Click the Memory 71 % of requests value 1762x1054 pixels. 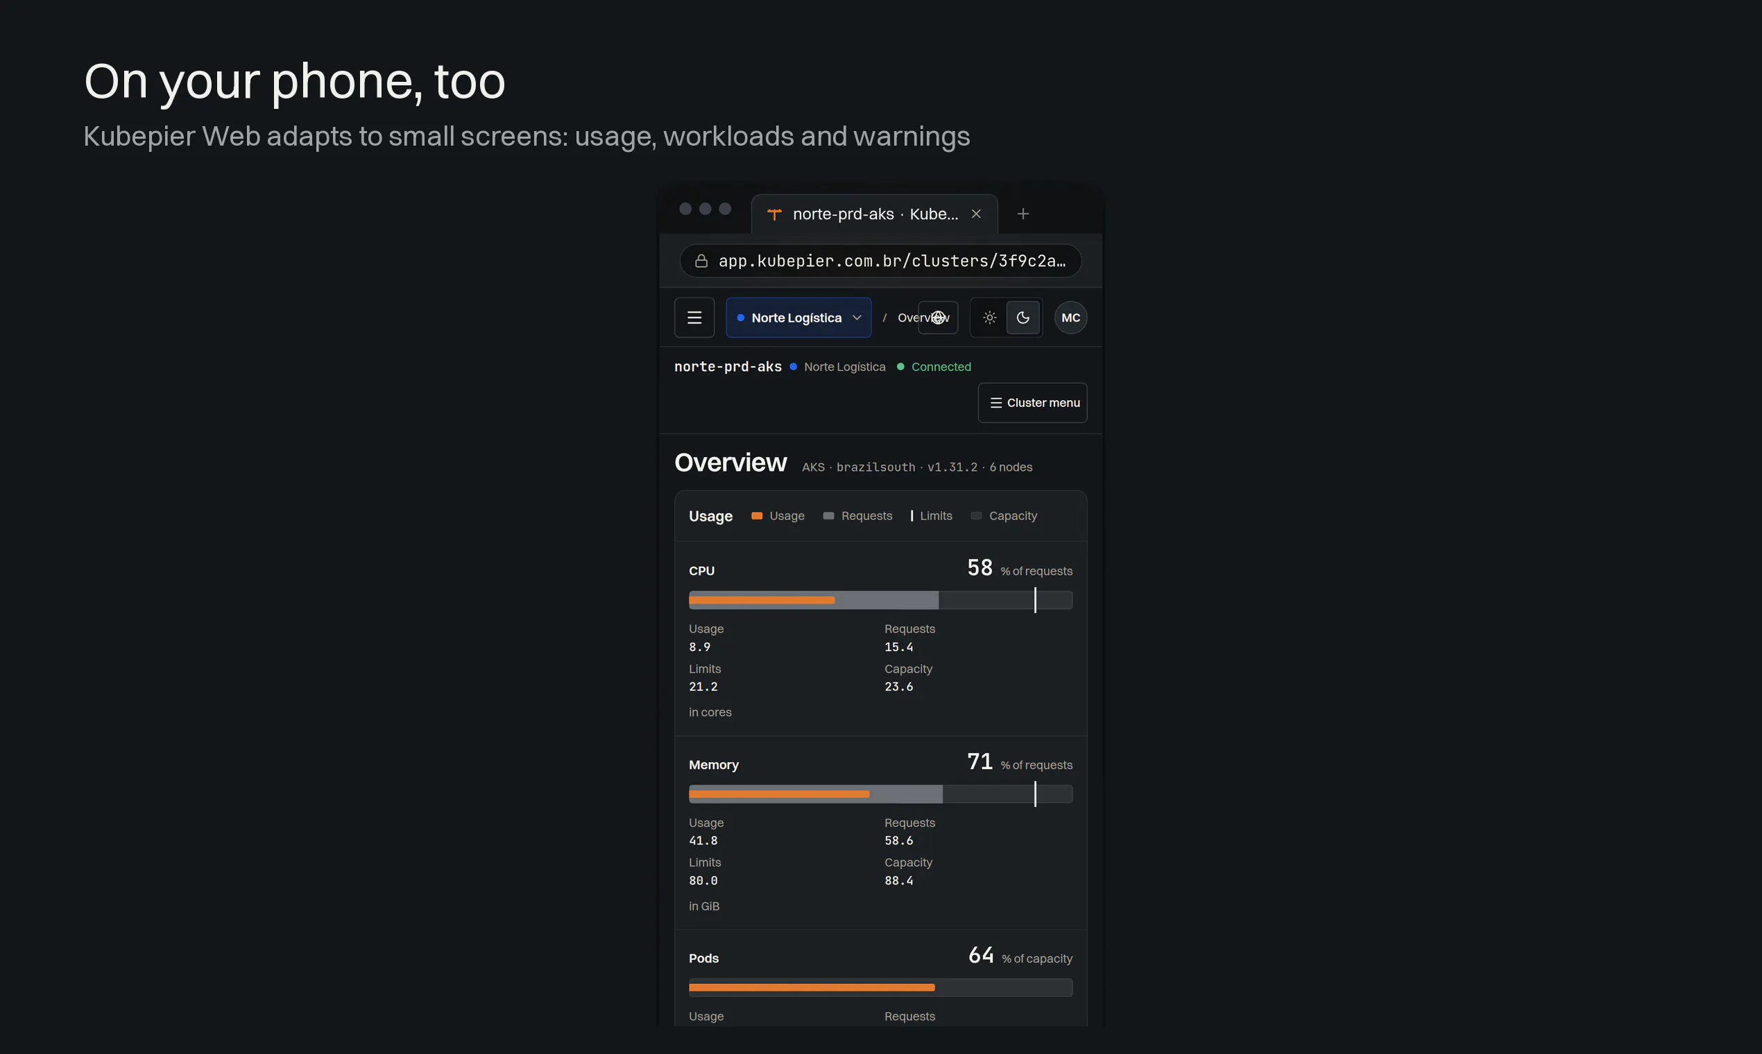[x=1020, y=762]
